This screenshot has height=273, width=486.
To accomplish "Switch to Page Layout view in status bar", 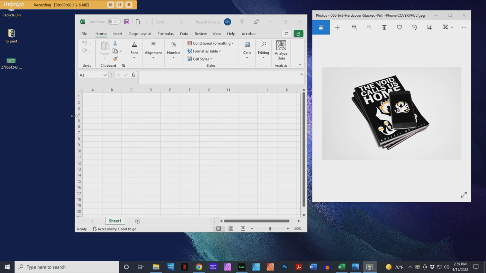I will point(230,229).
